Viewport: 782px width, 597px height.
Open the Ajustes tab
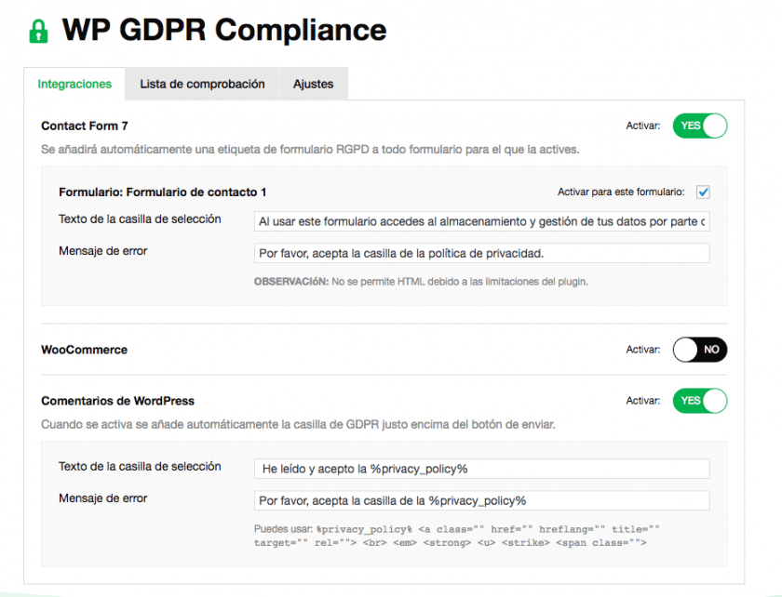[x=313, y=84]
